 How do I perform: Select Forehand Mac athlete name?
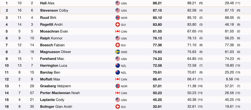point(52,59)
